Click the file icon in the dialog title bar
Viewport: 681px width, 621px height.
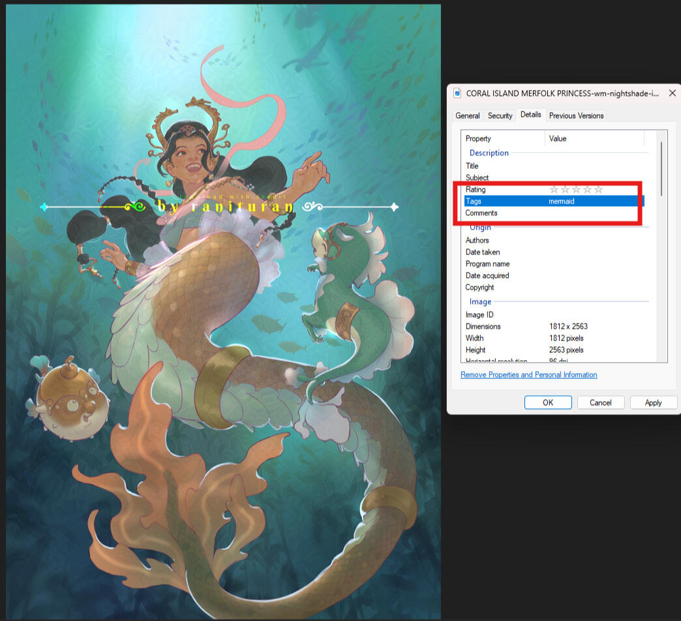pyautogui.click(x=457, y=93)
